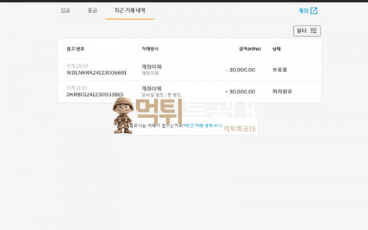Click the 상태 column header

pyautogui.click(x=277, y=49)
